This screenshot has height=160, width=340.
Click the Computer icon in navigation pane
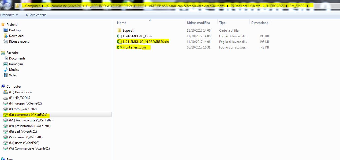(x=3, y=87)
